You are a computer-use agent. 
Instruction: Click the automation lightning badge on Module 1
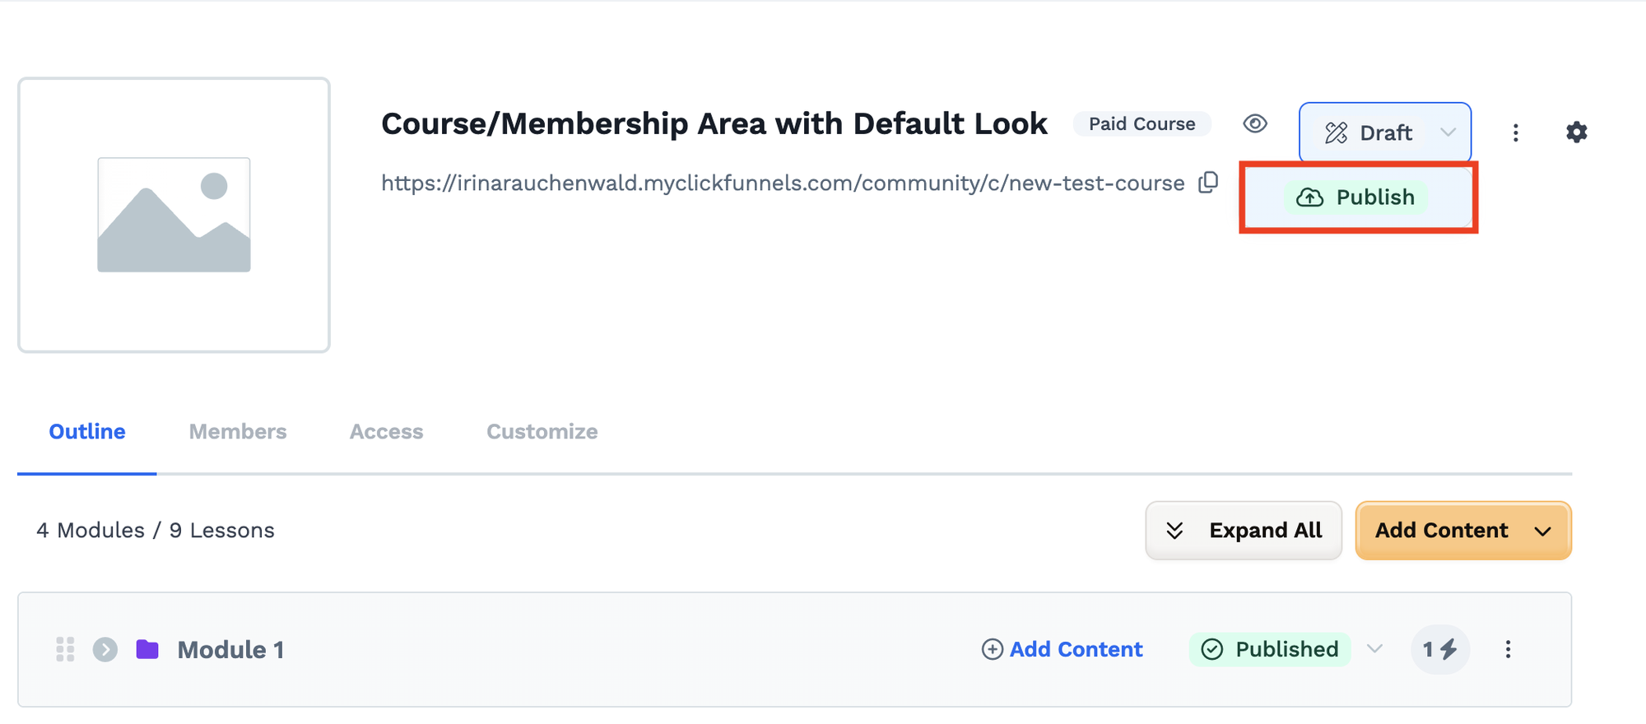1440,649
